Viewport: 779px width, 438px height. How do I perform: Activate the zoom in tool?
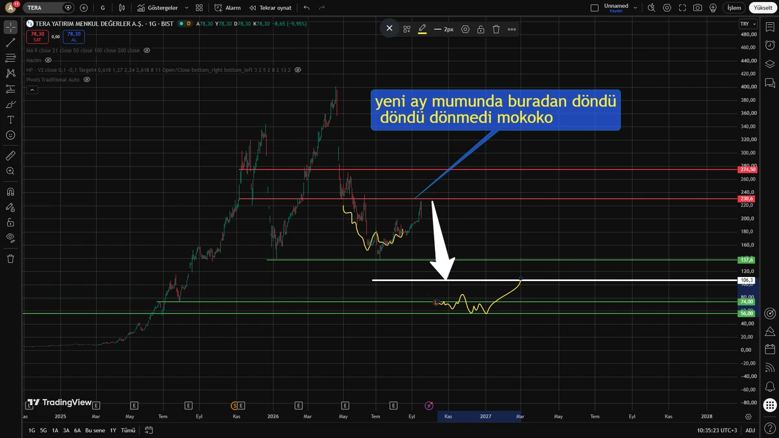point(10,171)
